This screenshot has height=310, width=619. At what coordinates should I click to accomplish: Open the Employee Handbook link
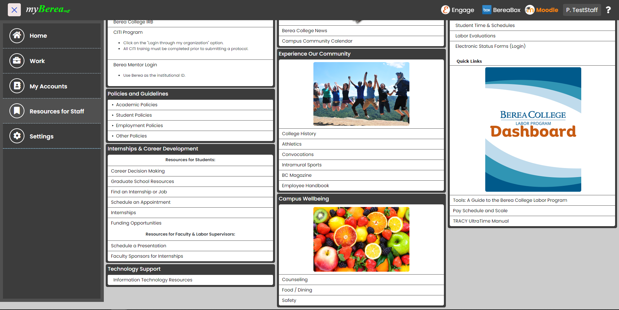click(305, 186)
